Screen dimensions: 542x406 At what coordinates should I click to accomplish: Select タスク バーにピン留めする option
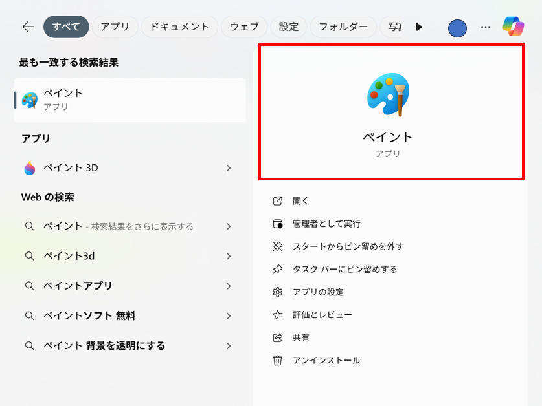344,269
